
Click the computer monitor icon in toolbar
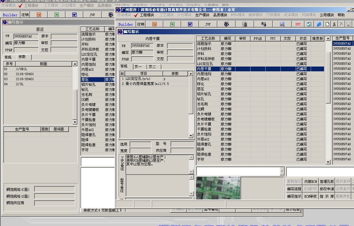(x=282, y=24)
